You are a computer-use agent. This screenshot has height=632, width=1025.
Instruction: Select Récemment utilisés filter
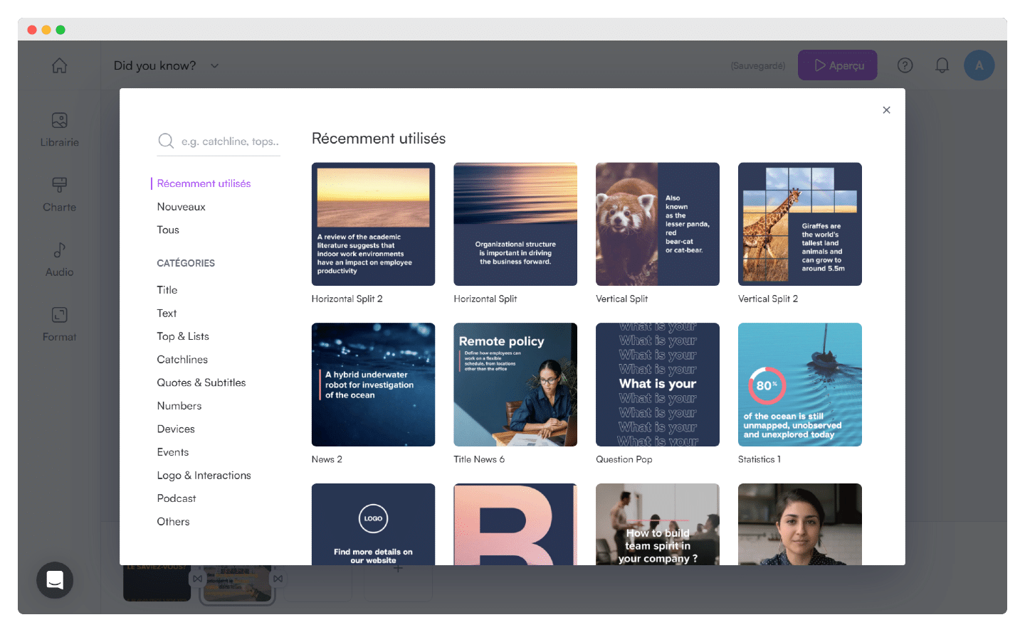[204, 183]
